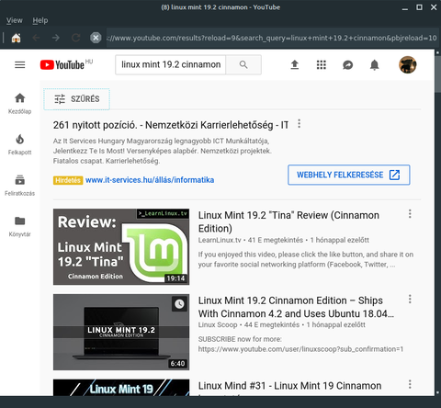This screenshot has width=441, height=408.
Task: Go to the Kezdőlap home sidebar item
Action: pos(20,104)
